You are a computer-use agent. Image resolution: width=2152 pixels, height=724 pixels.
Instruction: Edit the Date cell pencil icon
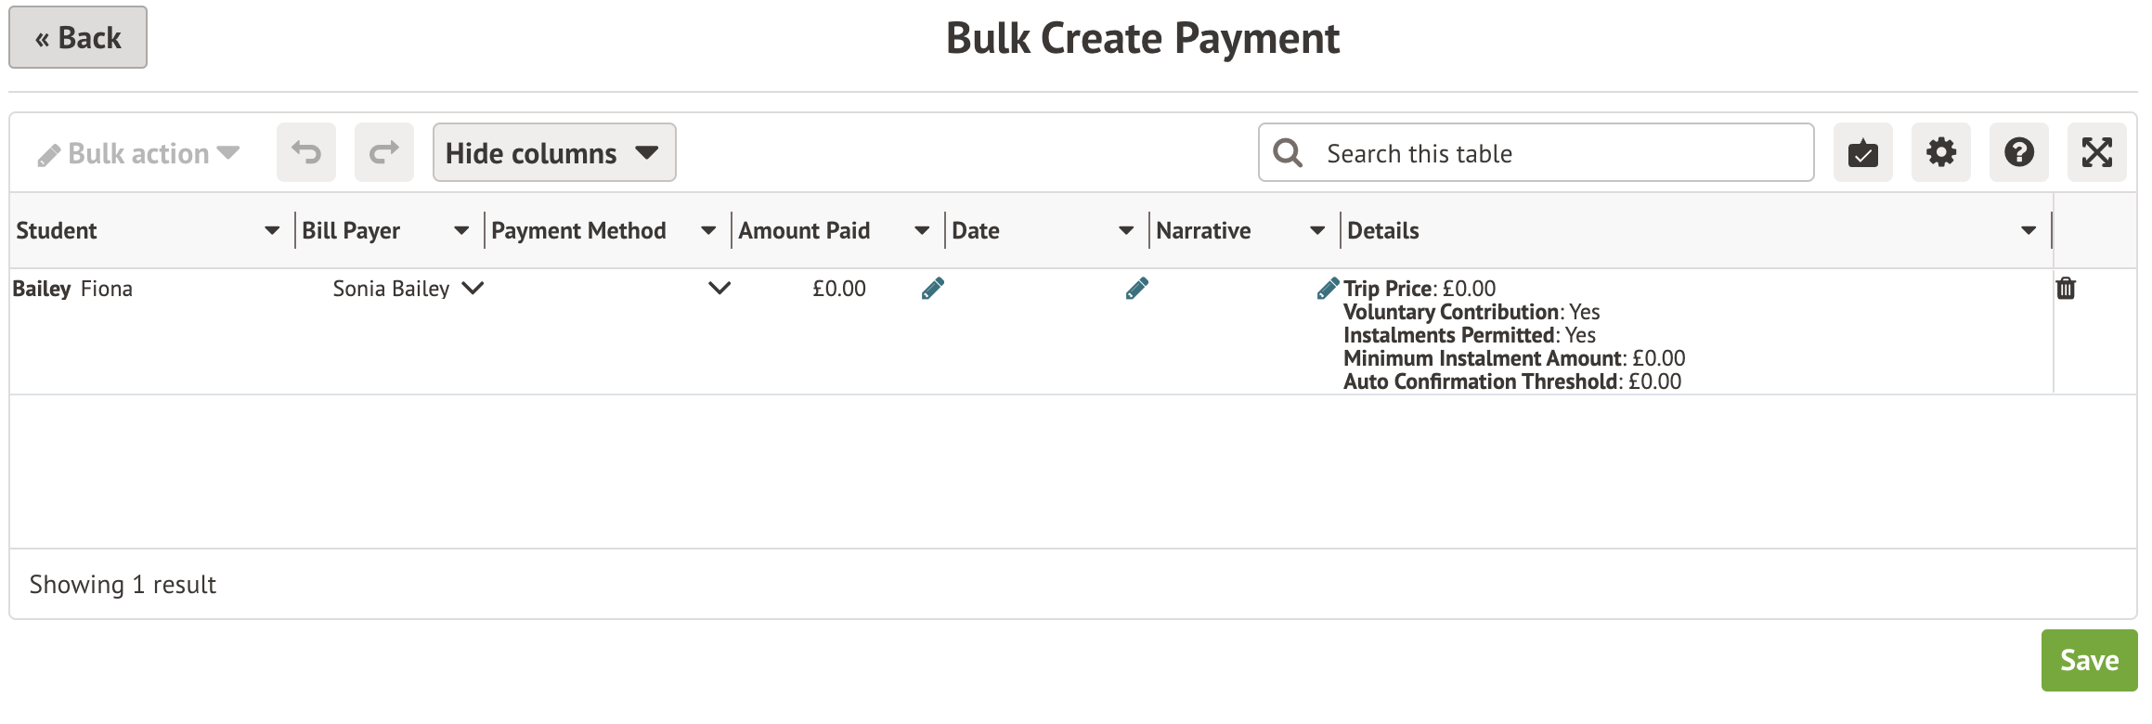tap(933, 289)
